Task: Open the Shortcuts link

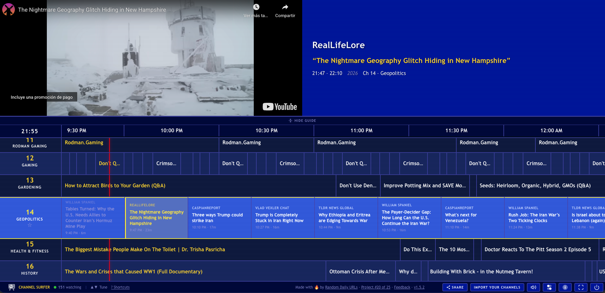Action: point(121,287)
